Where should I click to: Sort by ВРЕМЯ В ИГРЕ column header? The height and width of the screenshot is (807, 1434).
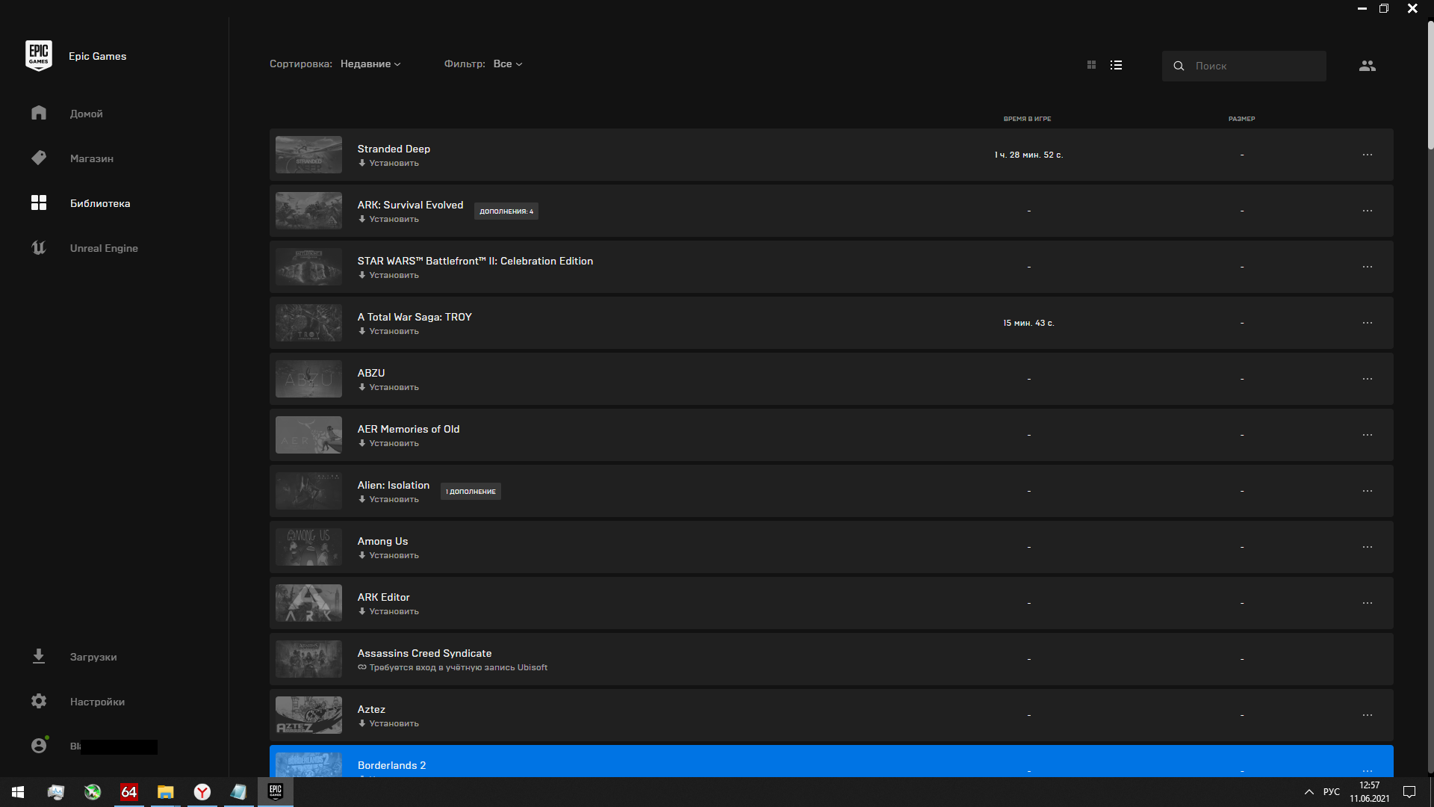click(1027, 119)
